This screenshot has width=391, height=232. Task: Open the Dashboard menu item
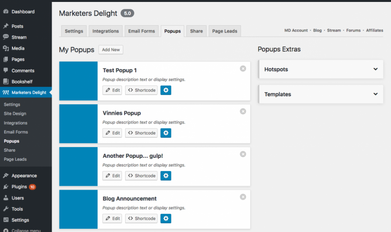(23, 12)
